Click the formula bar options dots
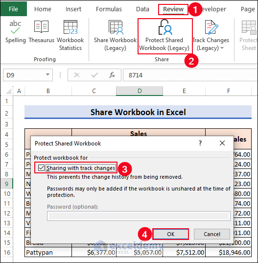Viewport: 258px width, 263px height. [x=60, y=75]
